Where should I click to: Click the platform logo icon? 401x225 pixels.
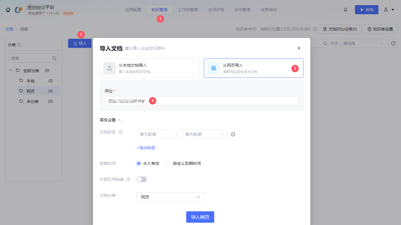19,10
